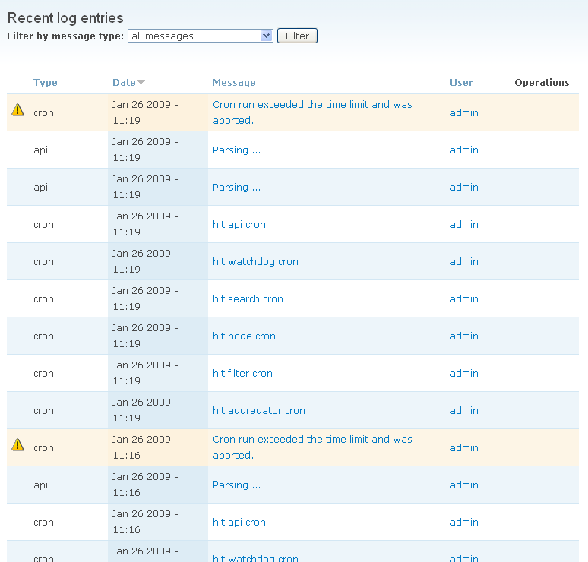Image resolution: width=588 pixels, height=562 pixels.
Task: Click the sort arrow beside the Date header
Action: pyautogui.click(x=141, y=82)
